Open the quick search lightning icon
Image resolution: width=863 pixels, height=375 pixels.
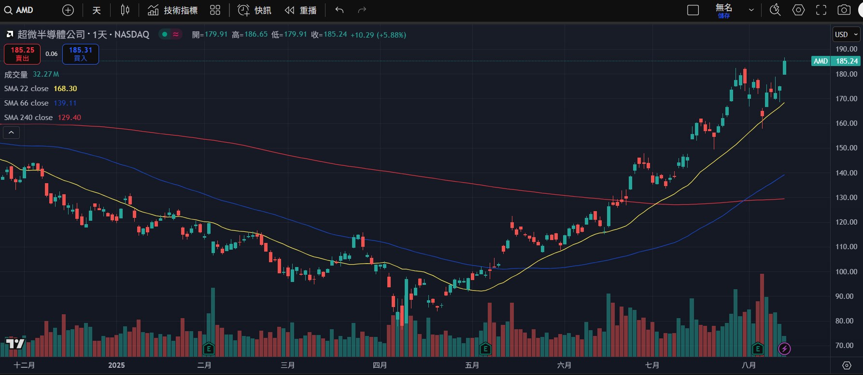[x=775, y=10]
